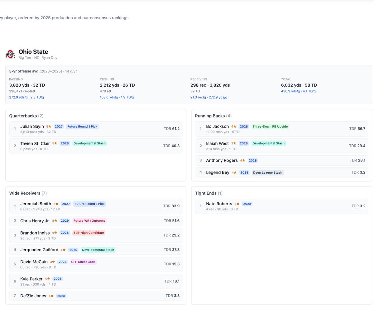Click the TDR 56.7 rating value

[x=357, y=129]
